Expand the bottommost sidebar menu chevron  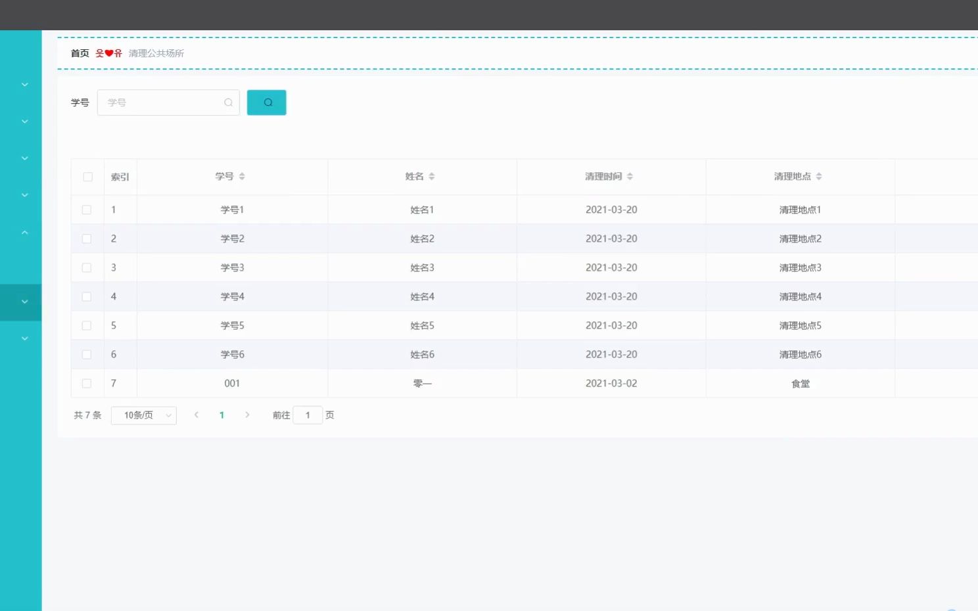click(25, 339)
